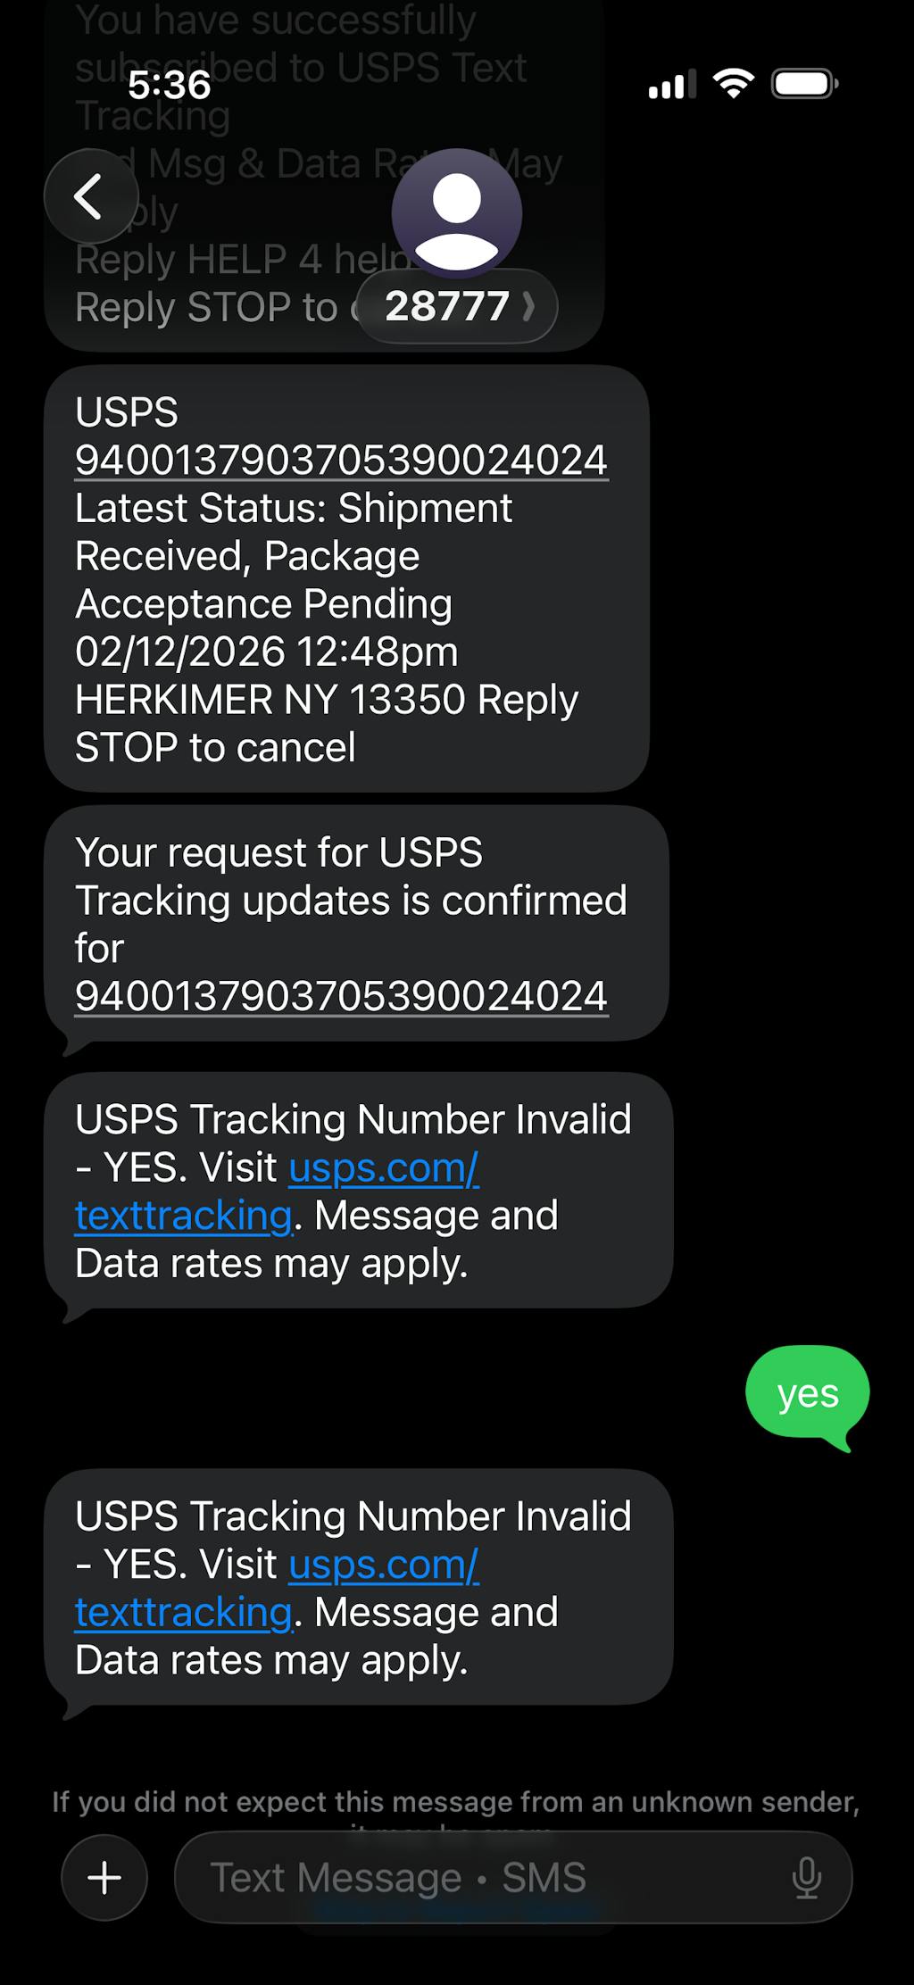Open tracking number in Latest Status message
Viewport: 914px width, 1985px height.
[x=341, y=461]
